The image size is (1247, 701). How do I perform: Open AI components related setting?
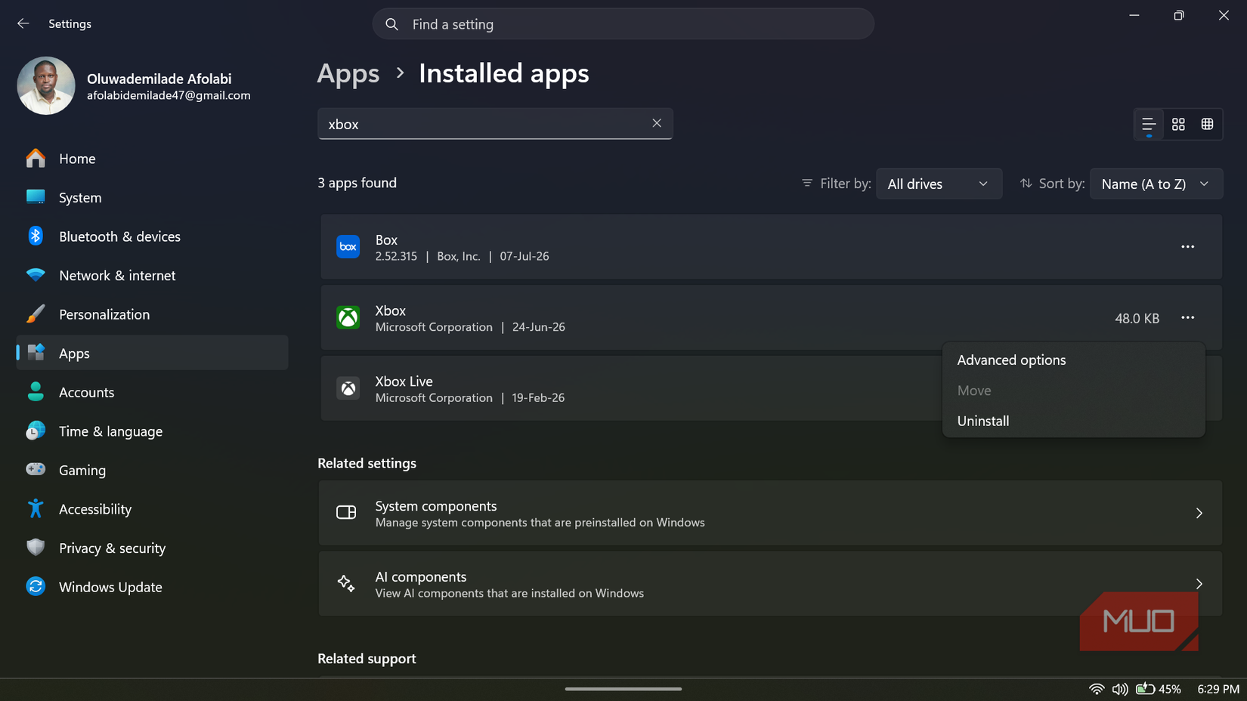tap(770, 584)
